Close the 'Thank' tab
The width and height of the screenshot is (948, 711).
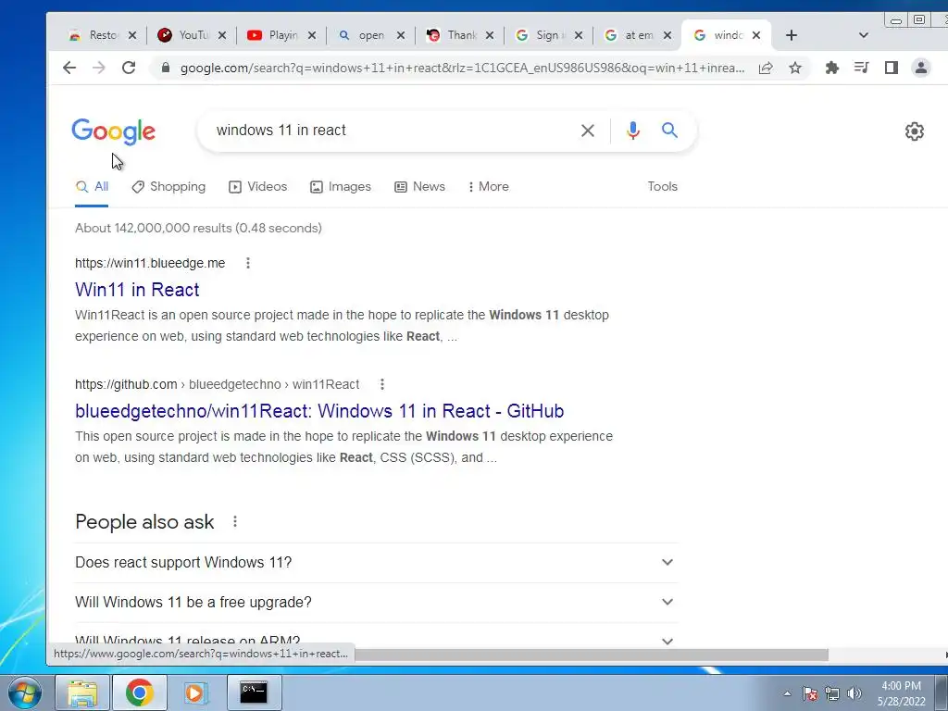click(491, 36)
